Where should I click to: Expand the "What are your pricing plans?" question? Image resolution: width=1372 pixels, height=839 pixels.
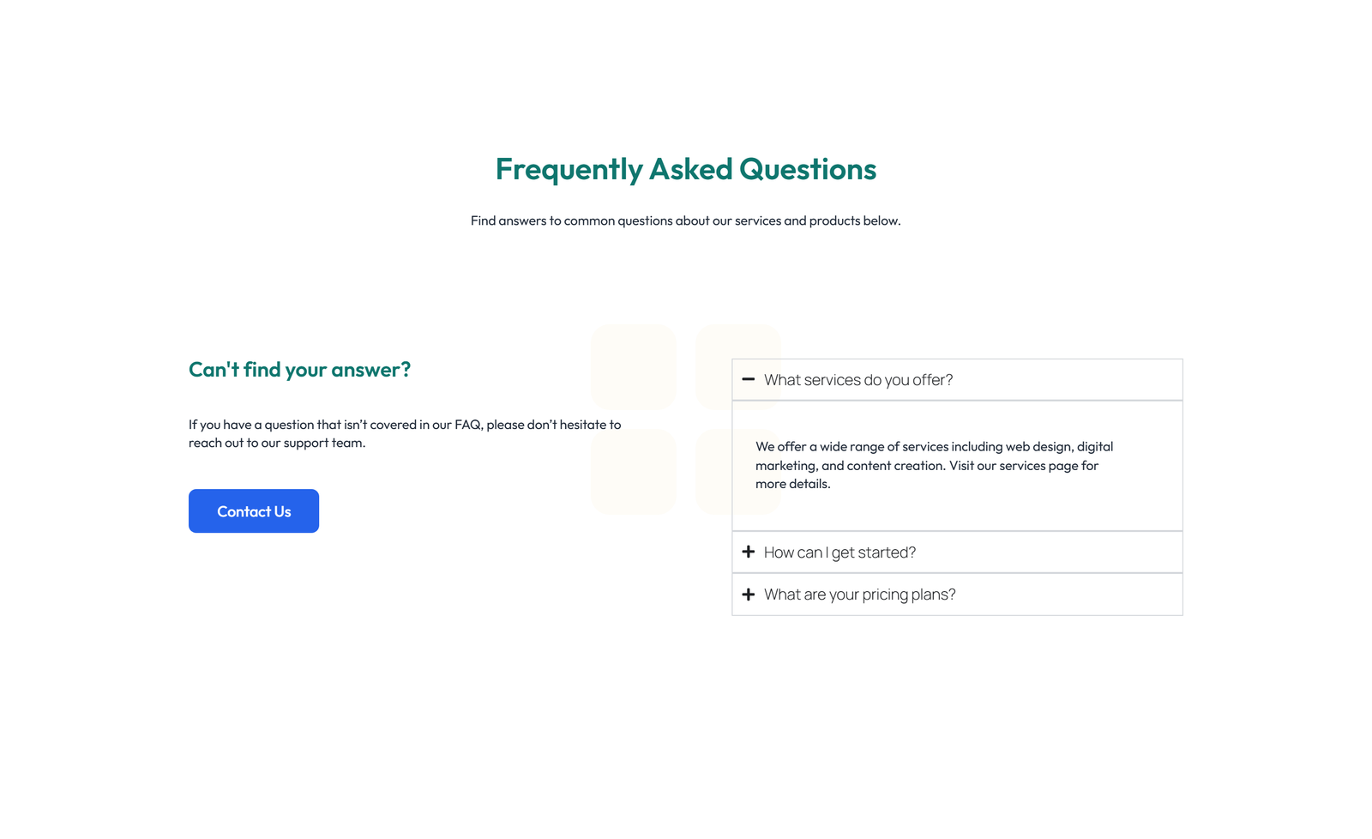[x=859, y=594]
